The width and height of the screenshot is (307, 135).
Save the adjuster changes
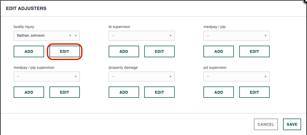tap(292, 124)
